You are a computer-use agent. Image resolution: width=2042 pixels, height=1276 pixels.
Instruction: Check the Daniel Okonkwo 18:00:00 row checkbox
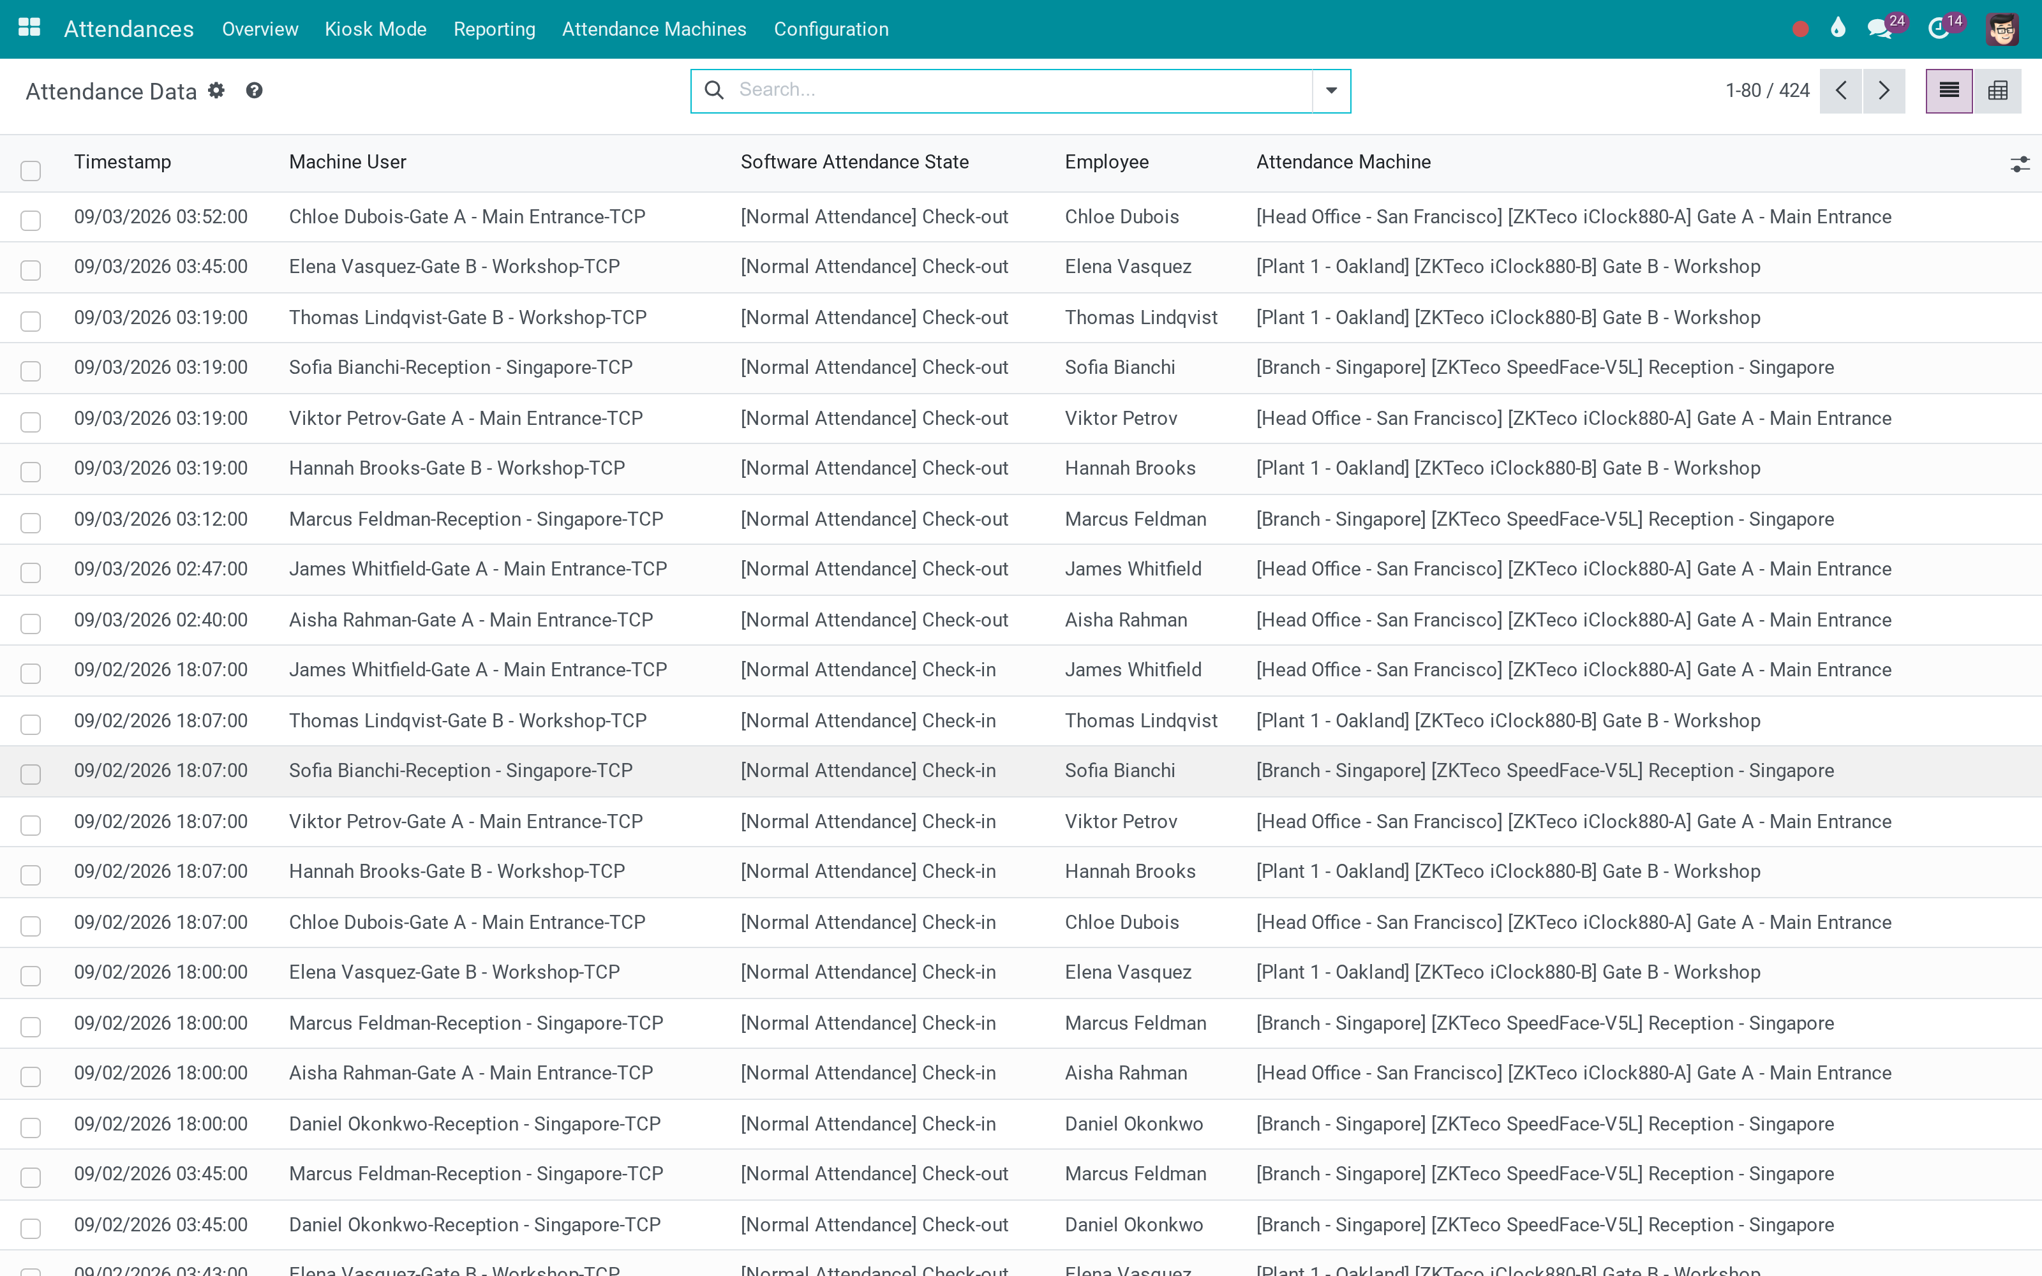31,1127
